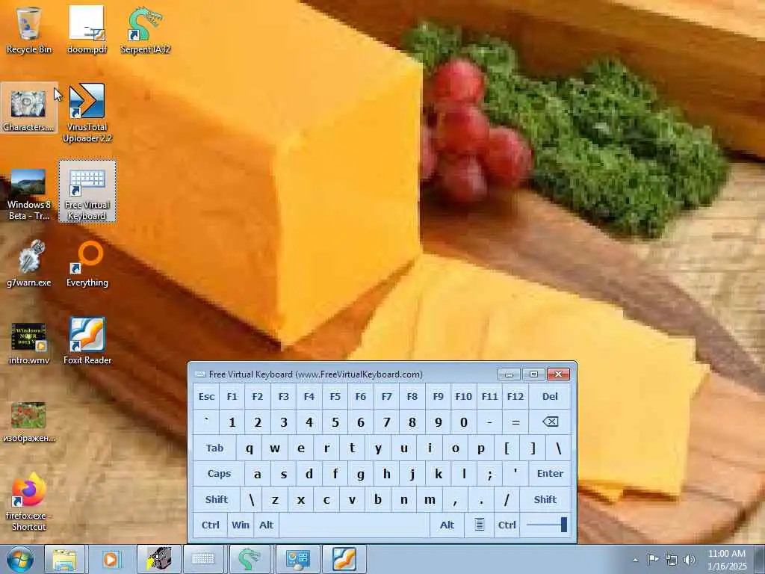Launch the Serpent IA32 shortcut
Image resolution: width=765 pixels, height=574 pixels.
[146, 30]
